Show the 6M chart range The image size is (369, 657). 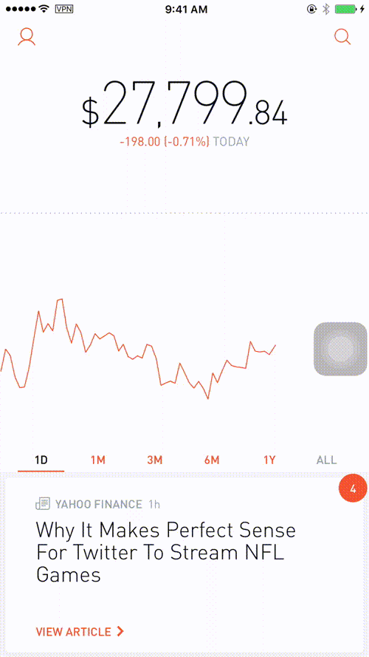212,460
